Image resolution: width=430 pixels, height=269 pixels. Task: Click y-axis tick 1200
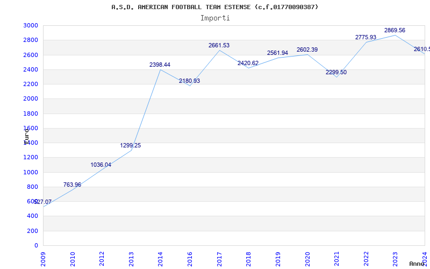[x=31, y=158]
